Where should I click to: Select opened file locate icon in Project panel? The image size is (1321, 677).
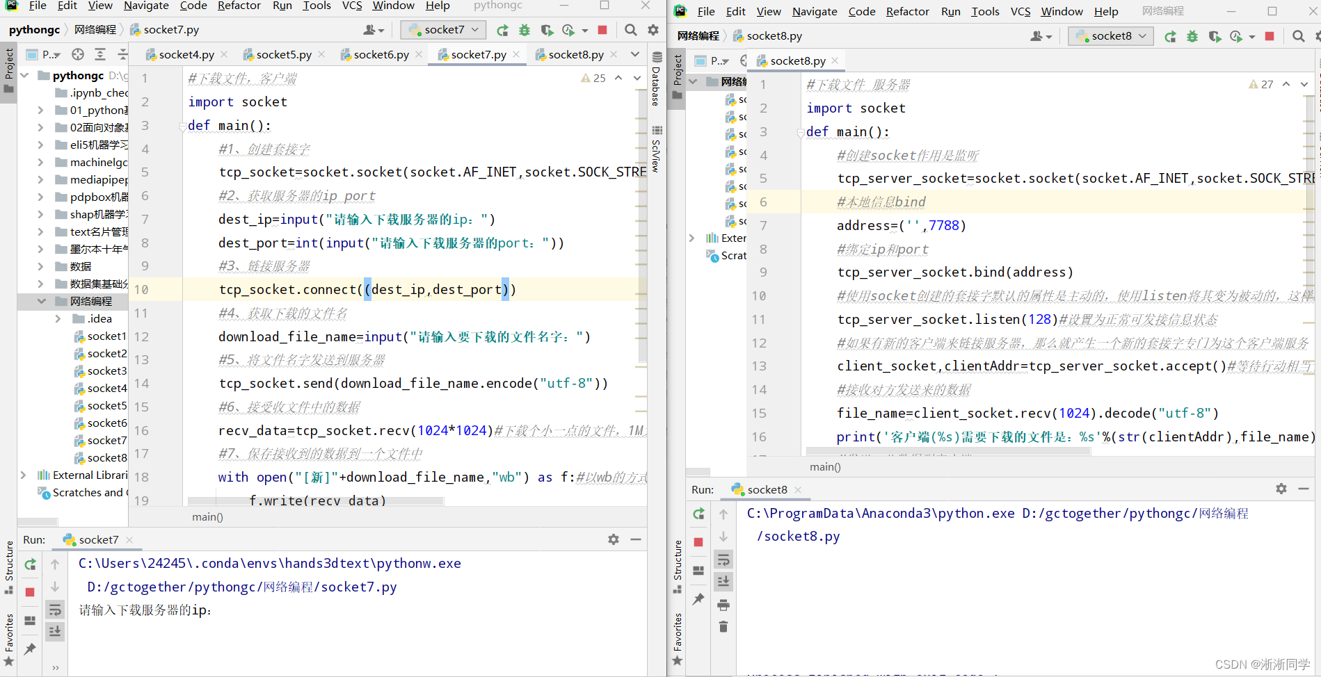[78, 54]
